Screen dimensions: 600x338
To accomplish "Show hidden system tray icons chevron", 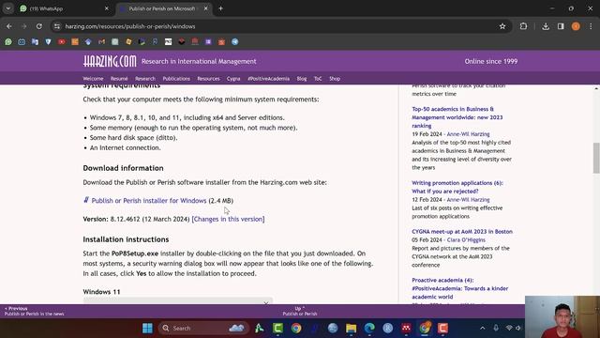I will coord(483,328).
